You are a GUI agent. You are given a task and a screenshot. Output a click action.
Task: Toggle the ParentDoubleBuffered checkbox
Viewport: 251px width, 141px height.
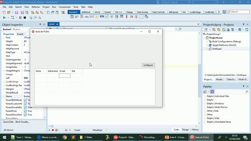(25, 107)
